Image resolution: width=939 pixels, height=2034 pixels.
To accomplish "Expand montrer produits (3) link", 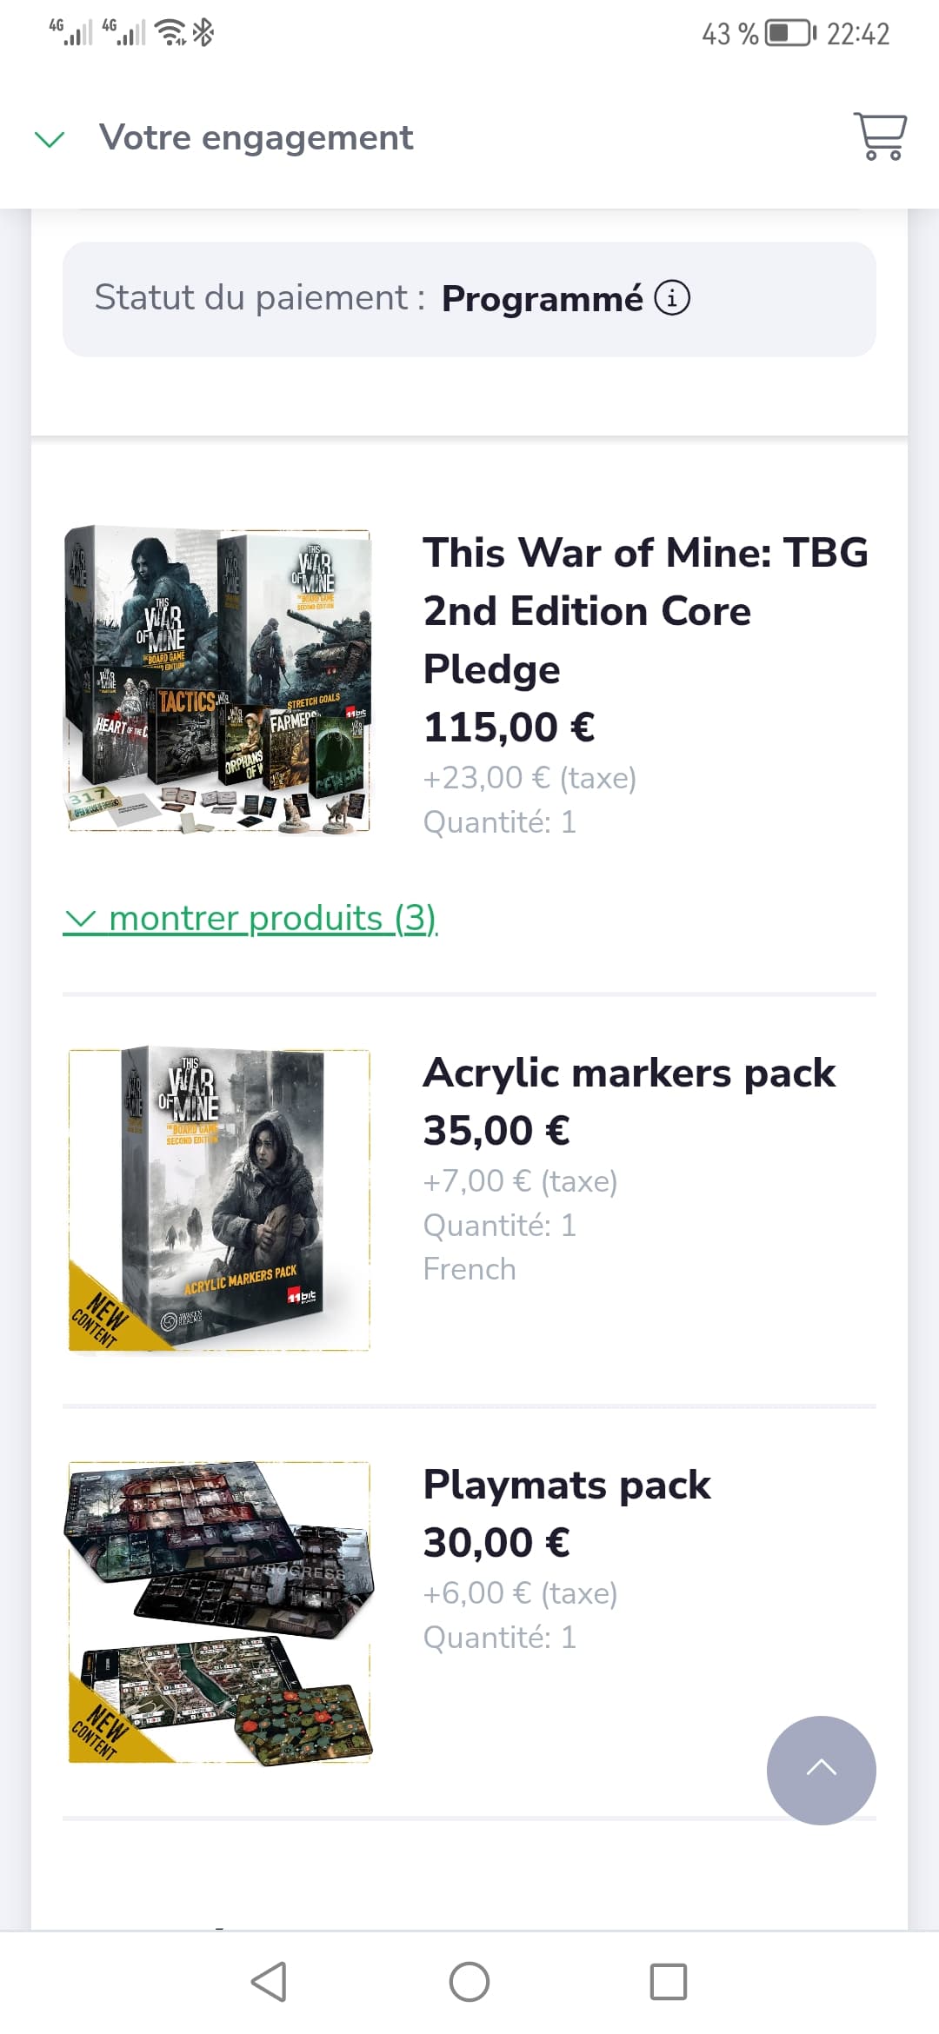I will tap(250, 918).
